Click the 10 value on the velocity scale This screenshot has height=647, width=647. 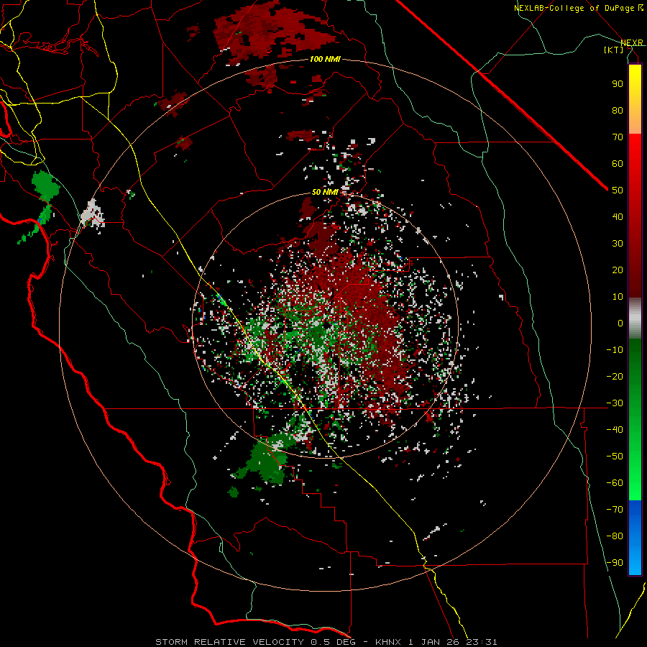618,297
